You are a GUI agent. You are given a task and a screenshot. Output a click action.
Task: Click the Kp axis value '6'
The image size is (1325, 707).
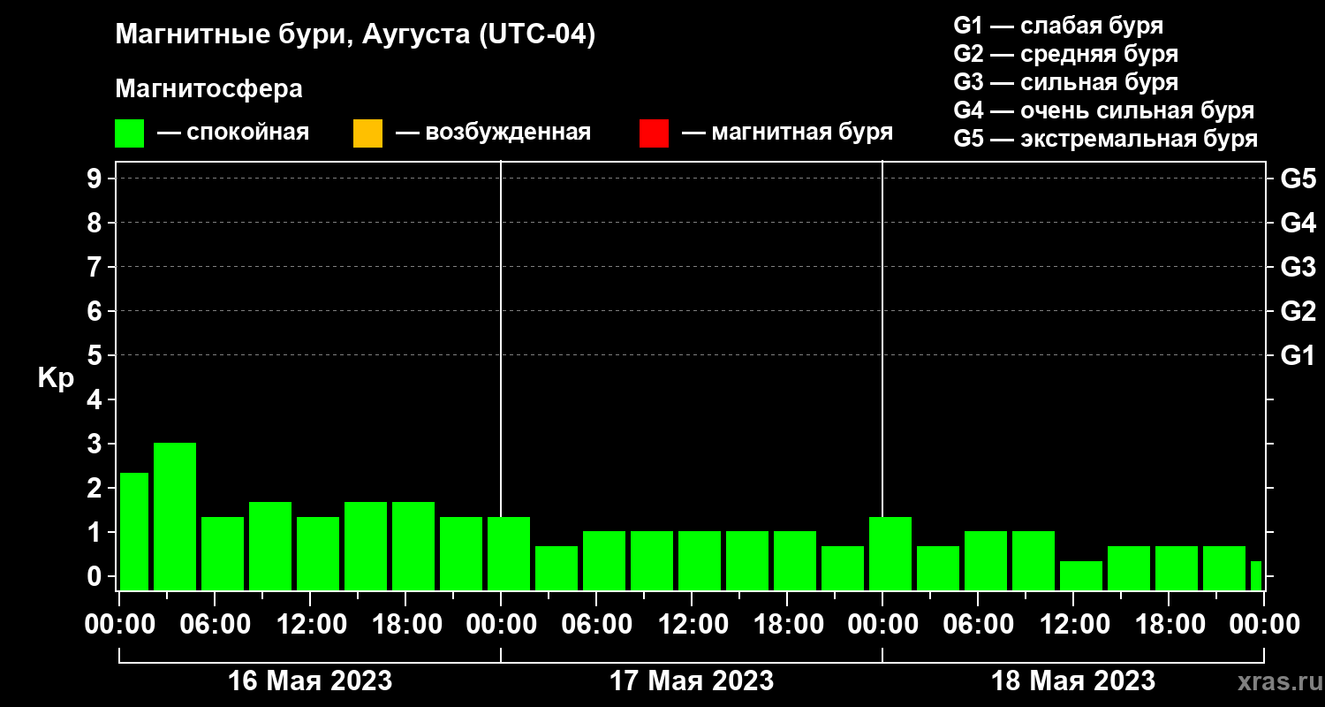point(95,311)
